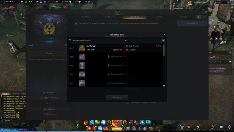This screenshot has height=132, width=234.
Task: Click the Research button
Action: point(117,98)
